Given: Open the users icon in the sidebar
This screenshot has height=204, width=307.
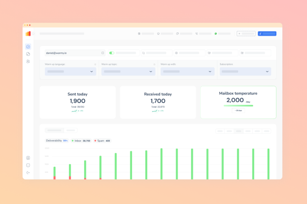Looking at the screenshot, I should pyautogui.click(x=28, y=62).
